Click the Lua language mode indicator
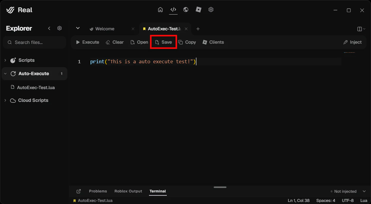 click(x=364, y=200)
